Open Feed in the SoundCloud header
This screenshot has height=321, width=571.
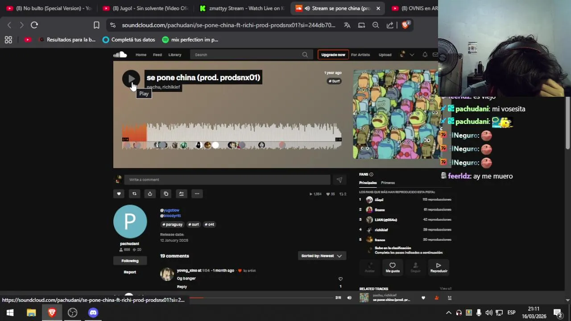(157, 55)
